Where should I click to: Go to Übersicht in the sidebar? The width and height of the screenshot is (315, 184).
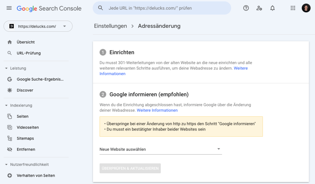pyautogui.click(x=26, y=42)
